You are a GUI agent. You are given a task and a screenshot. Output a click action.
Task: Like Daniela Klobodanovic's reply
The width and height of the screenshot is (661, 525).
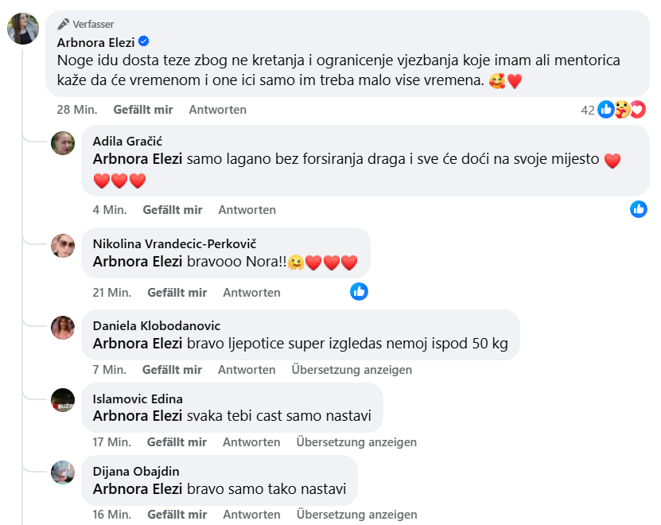[x=172, y=370]
